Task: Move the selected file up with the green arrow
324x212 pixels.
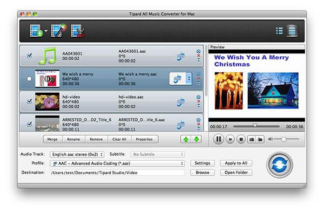Action: [186, 139]
